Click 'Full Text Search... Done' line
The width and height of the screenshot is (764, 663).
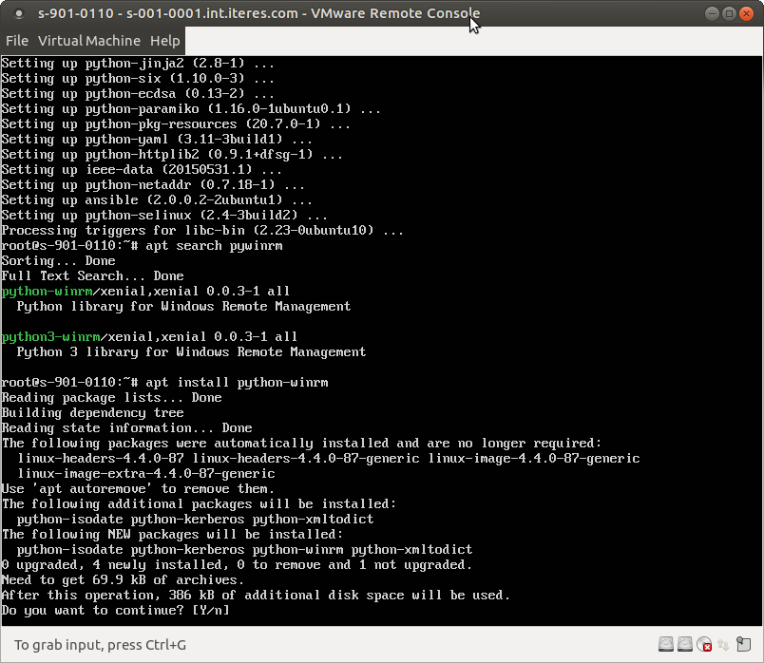(x=92, y=276)
